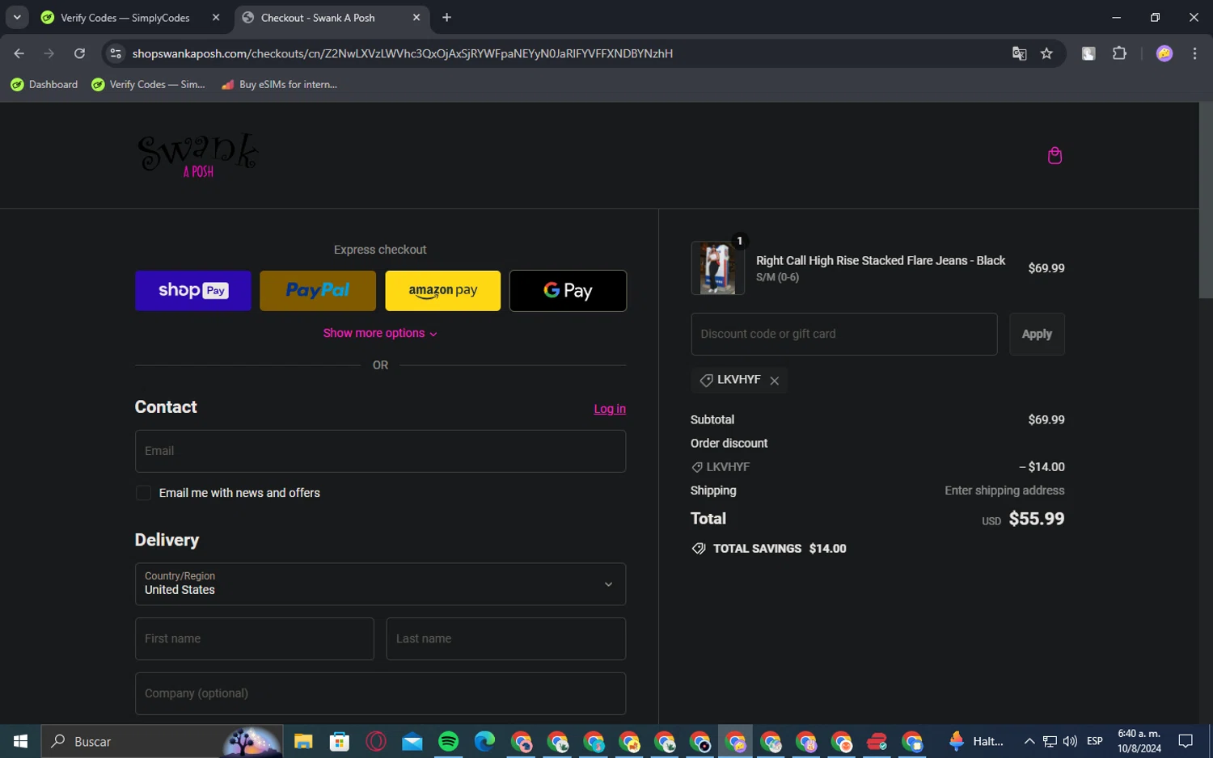Click the total amount $55.99
The width and height of the screenshot is (1213, 758).
[1037, 519]
